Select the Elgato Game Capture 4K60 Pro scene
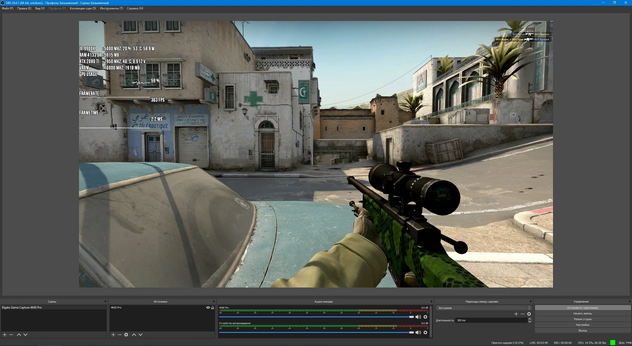 (54, 307)
